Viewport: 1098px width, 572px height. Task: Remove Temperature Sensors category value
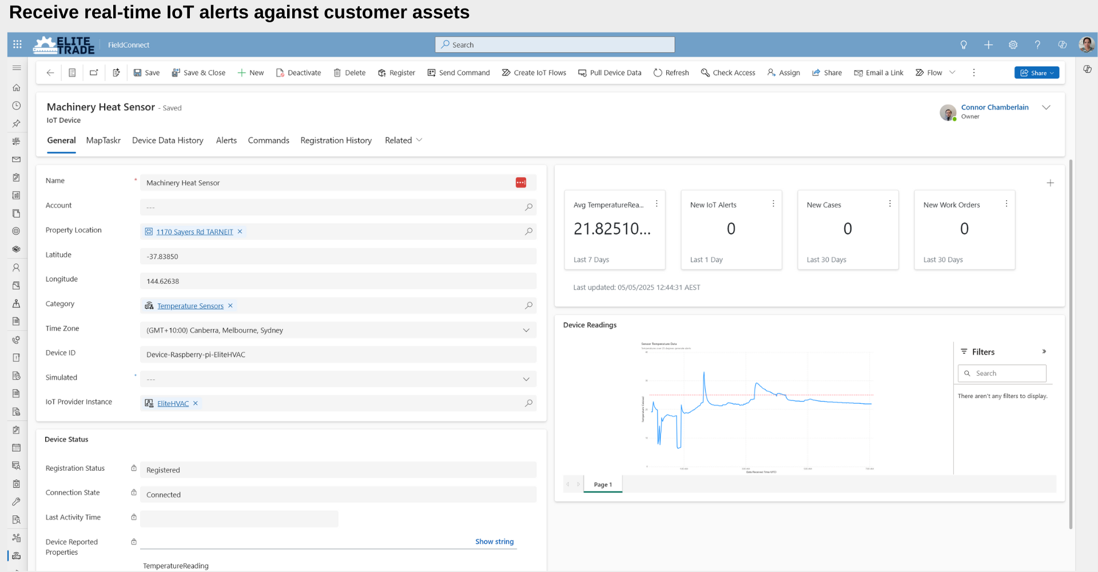[x=230, y=305]
